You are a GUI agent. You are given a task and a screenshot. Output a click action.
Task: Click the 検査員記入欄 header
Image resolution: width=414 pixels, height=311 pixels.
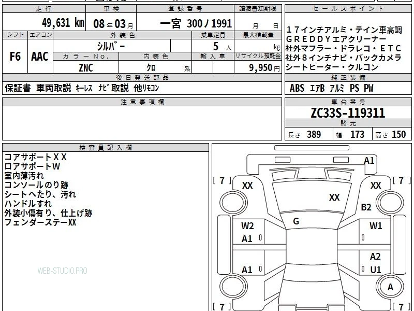pos(106,148)
